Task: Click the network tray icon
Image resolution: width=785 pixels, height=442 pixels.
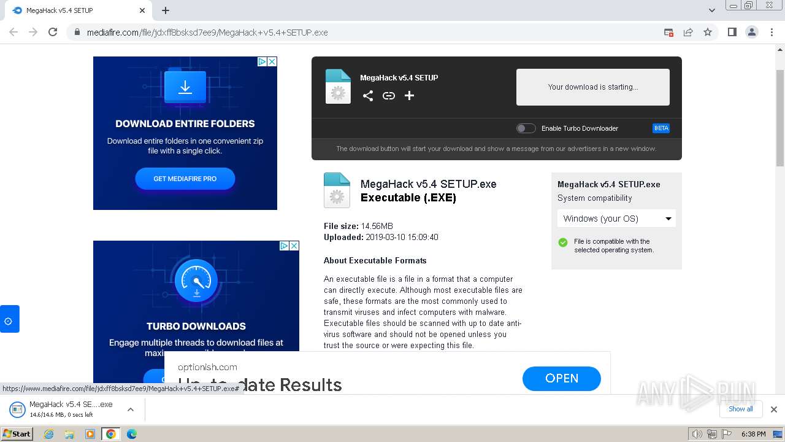Action: [711, 434]
